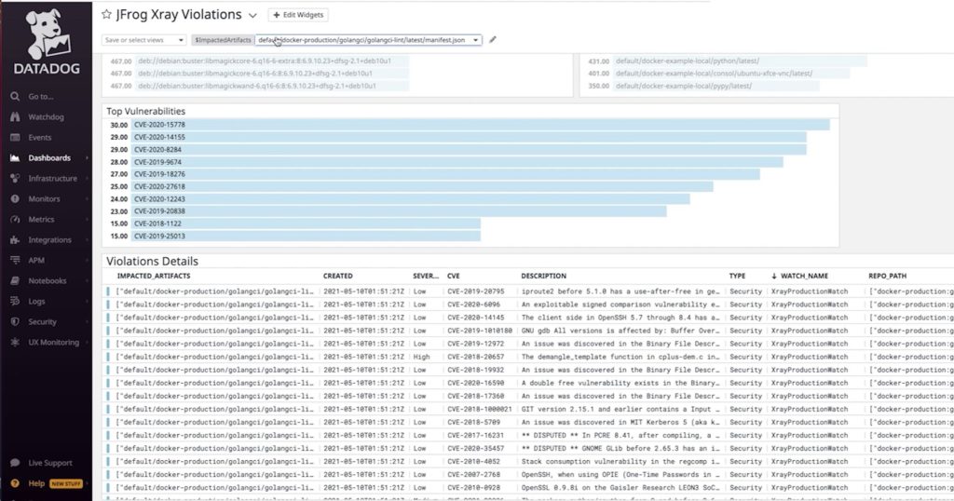Open Watchdog binoculars icon
Screen dimensions: 954x501
coord(15,116)
